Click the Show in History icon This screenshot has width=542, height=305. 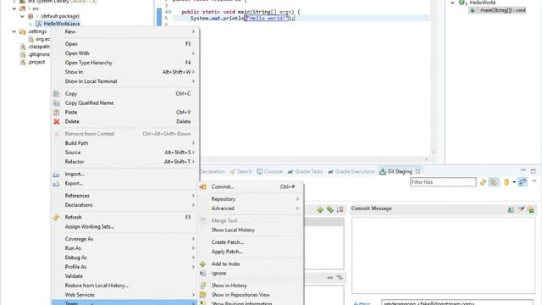coord(203,286)
